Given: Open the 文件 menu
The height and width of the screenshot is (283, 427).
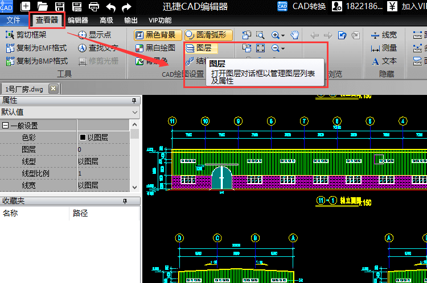Looking at the screenshot, I should pos(13,20).
